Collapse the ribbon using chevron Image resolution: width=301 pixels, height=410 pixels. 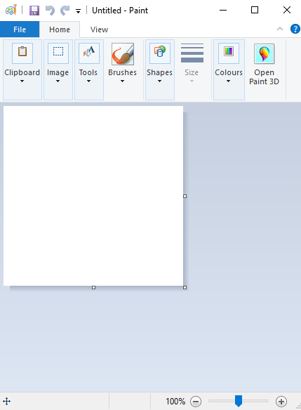(x=280, y=29)
